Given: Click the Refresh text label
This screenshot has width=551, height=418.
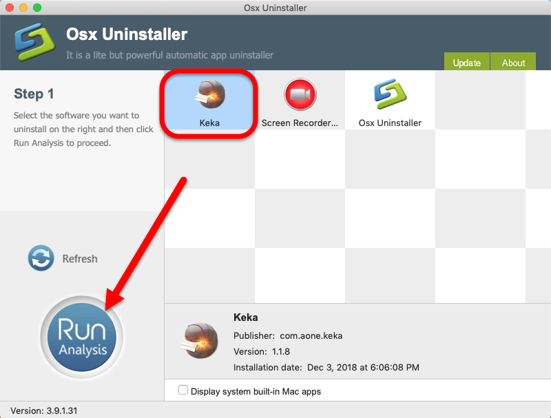Looking at the screenshot, I should pos(80,259).
